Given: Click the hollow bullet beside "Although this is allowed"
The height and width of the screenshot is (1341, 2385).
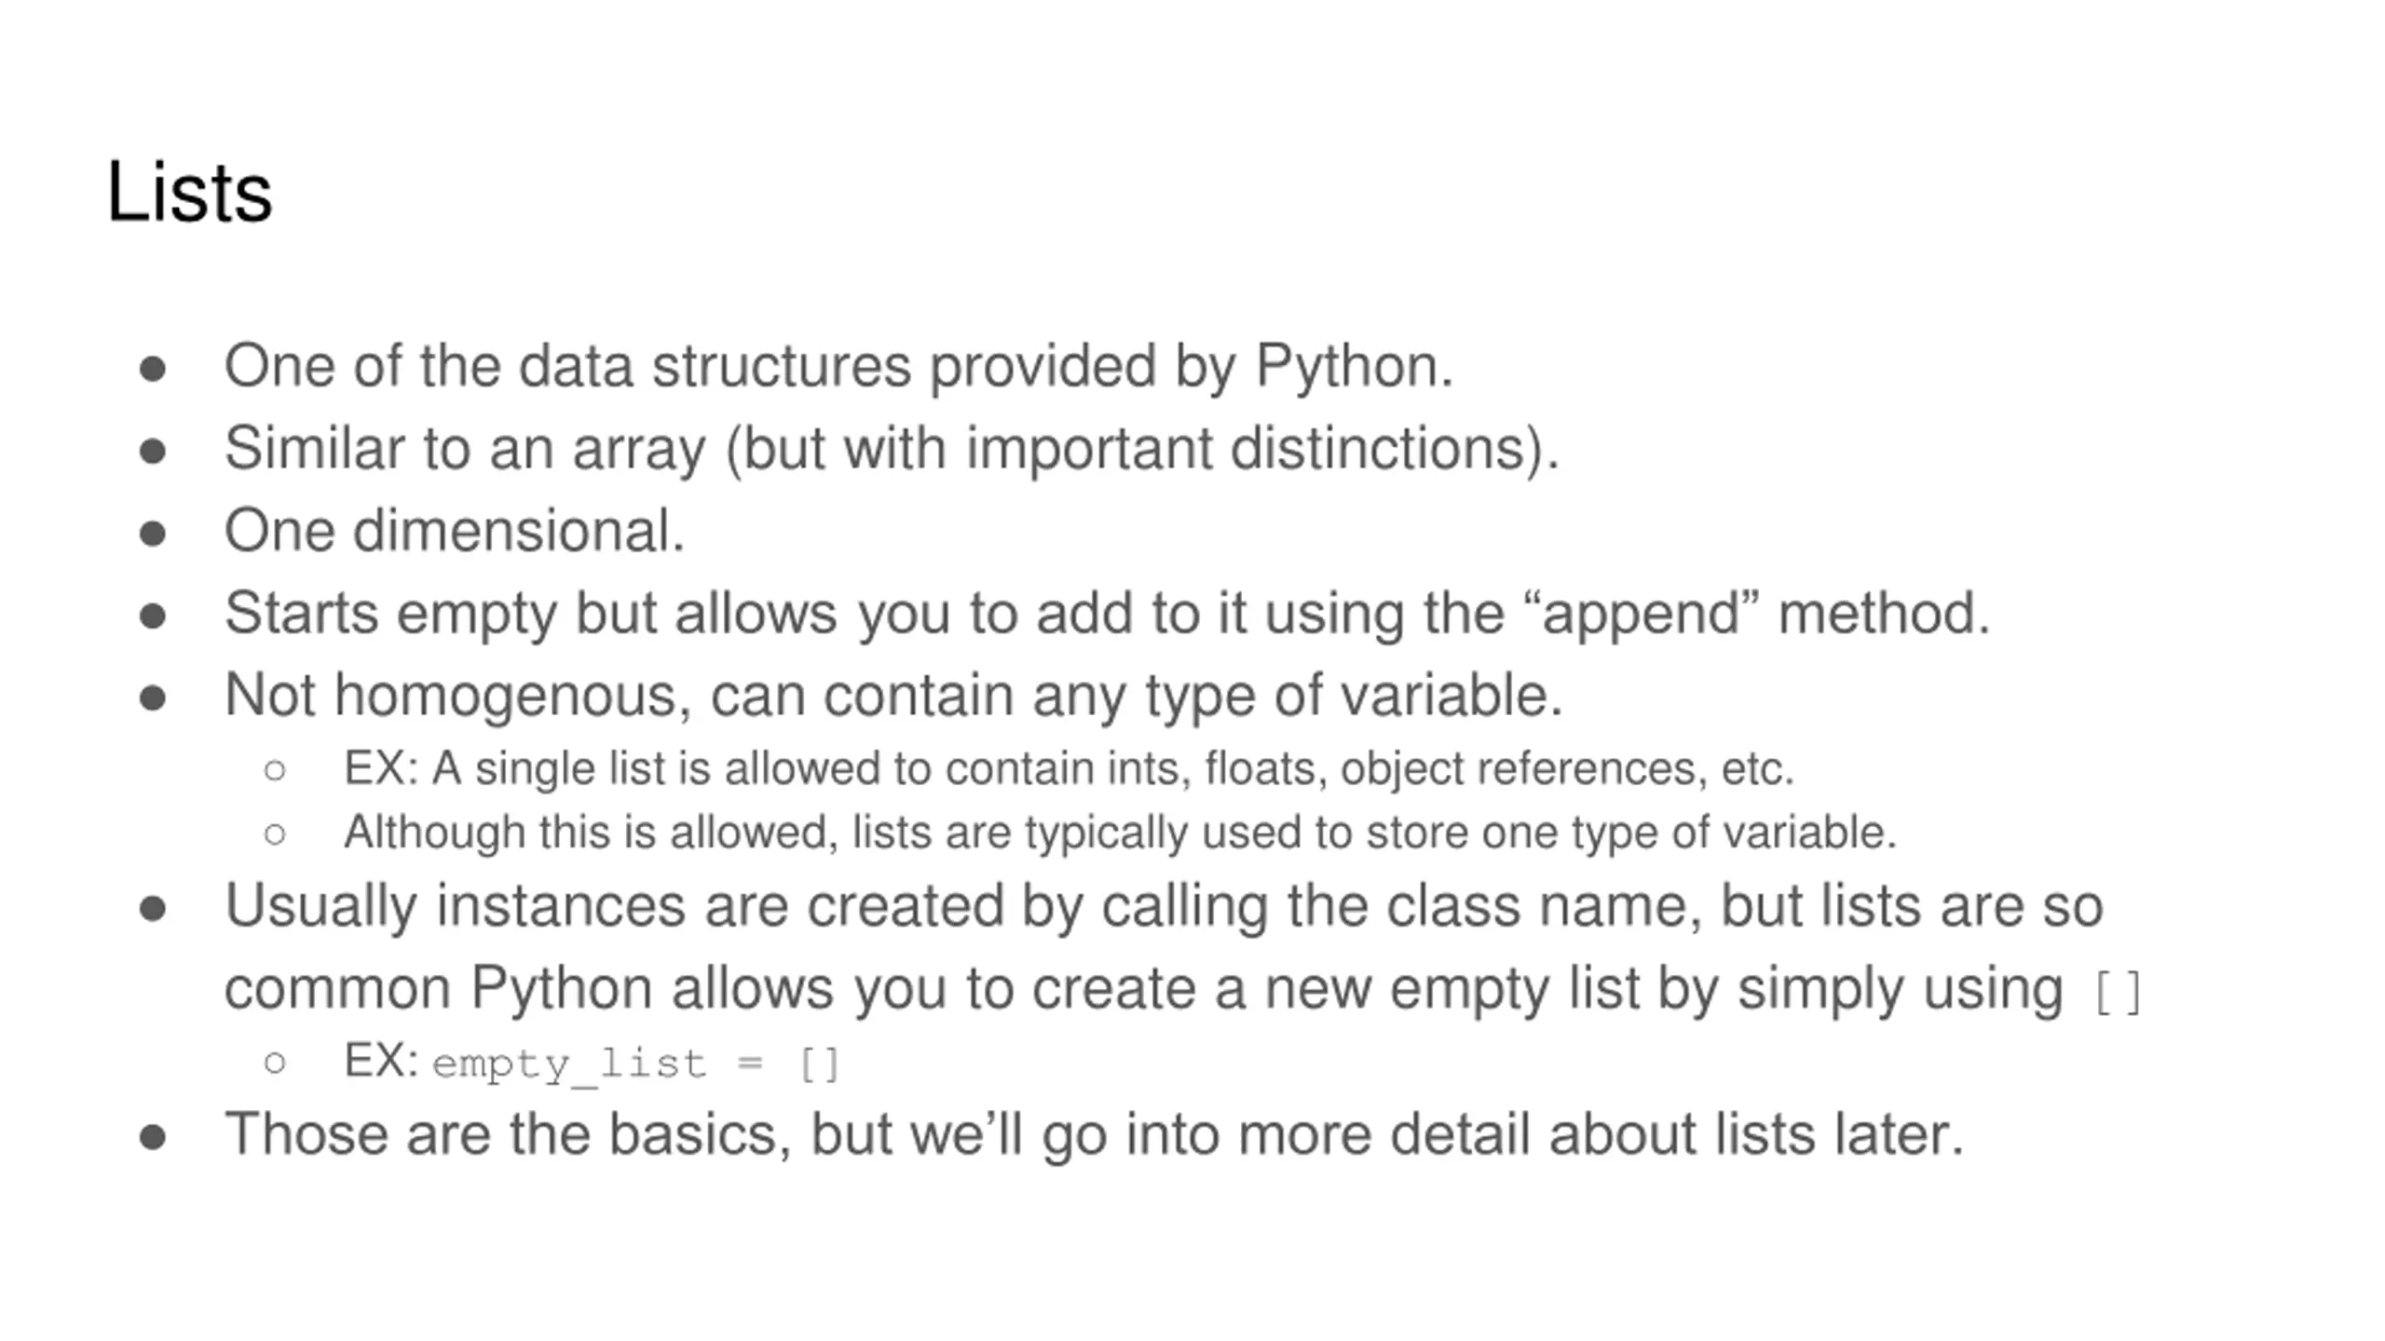Looking at the screenshot, I should click(274, 833).
